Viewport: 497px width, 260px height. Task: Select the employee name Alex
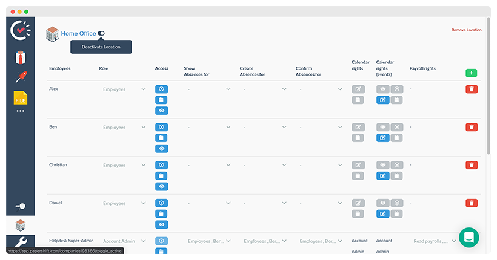click(53, 89)
